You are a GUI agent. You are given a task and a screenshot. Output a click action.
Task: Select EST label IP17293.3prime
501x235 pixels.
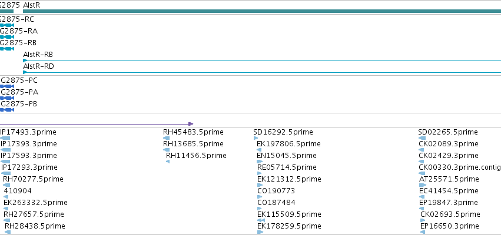29,167
